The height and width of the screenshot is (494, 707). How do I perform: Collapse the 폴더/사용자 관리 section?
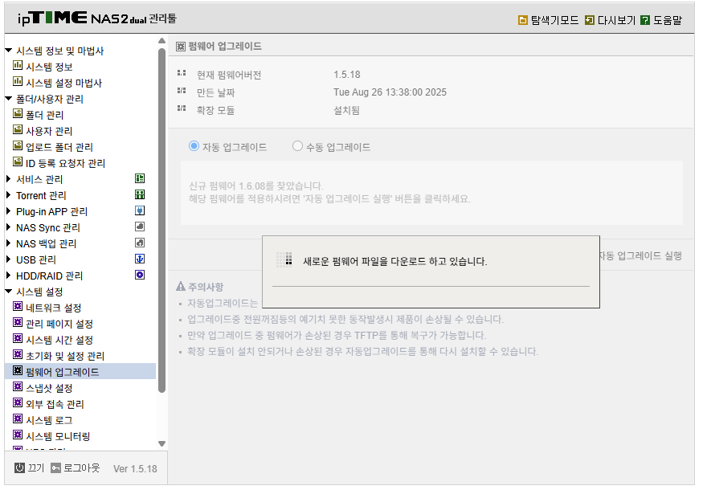point(9,99)
